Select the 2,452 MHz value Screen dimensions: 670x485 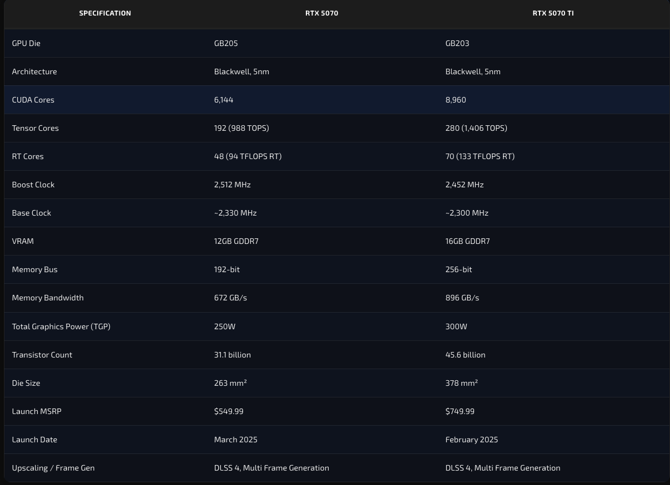[465, 185]
